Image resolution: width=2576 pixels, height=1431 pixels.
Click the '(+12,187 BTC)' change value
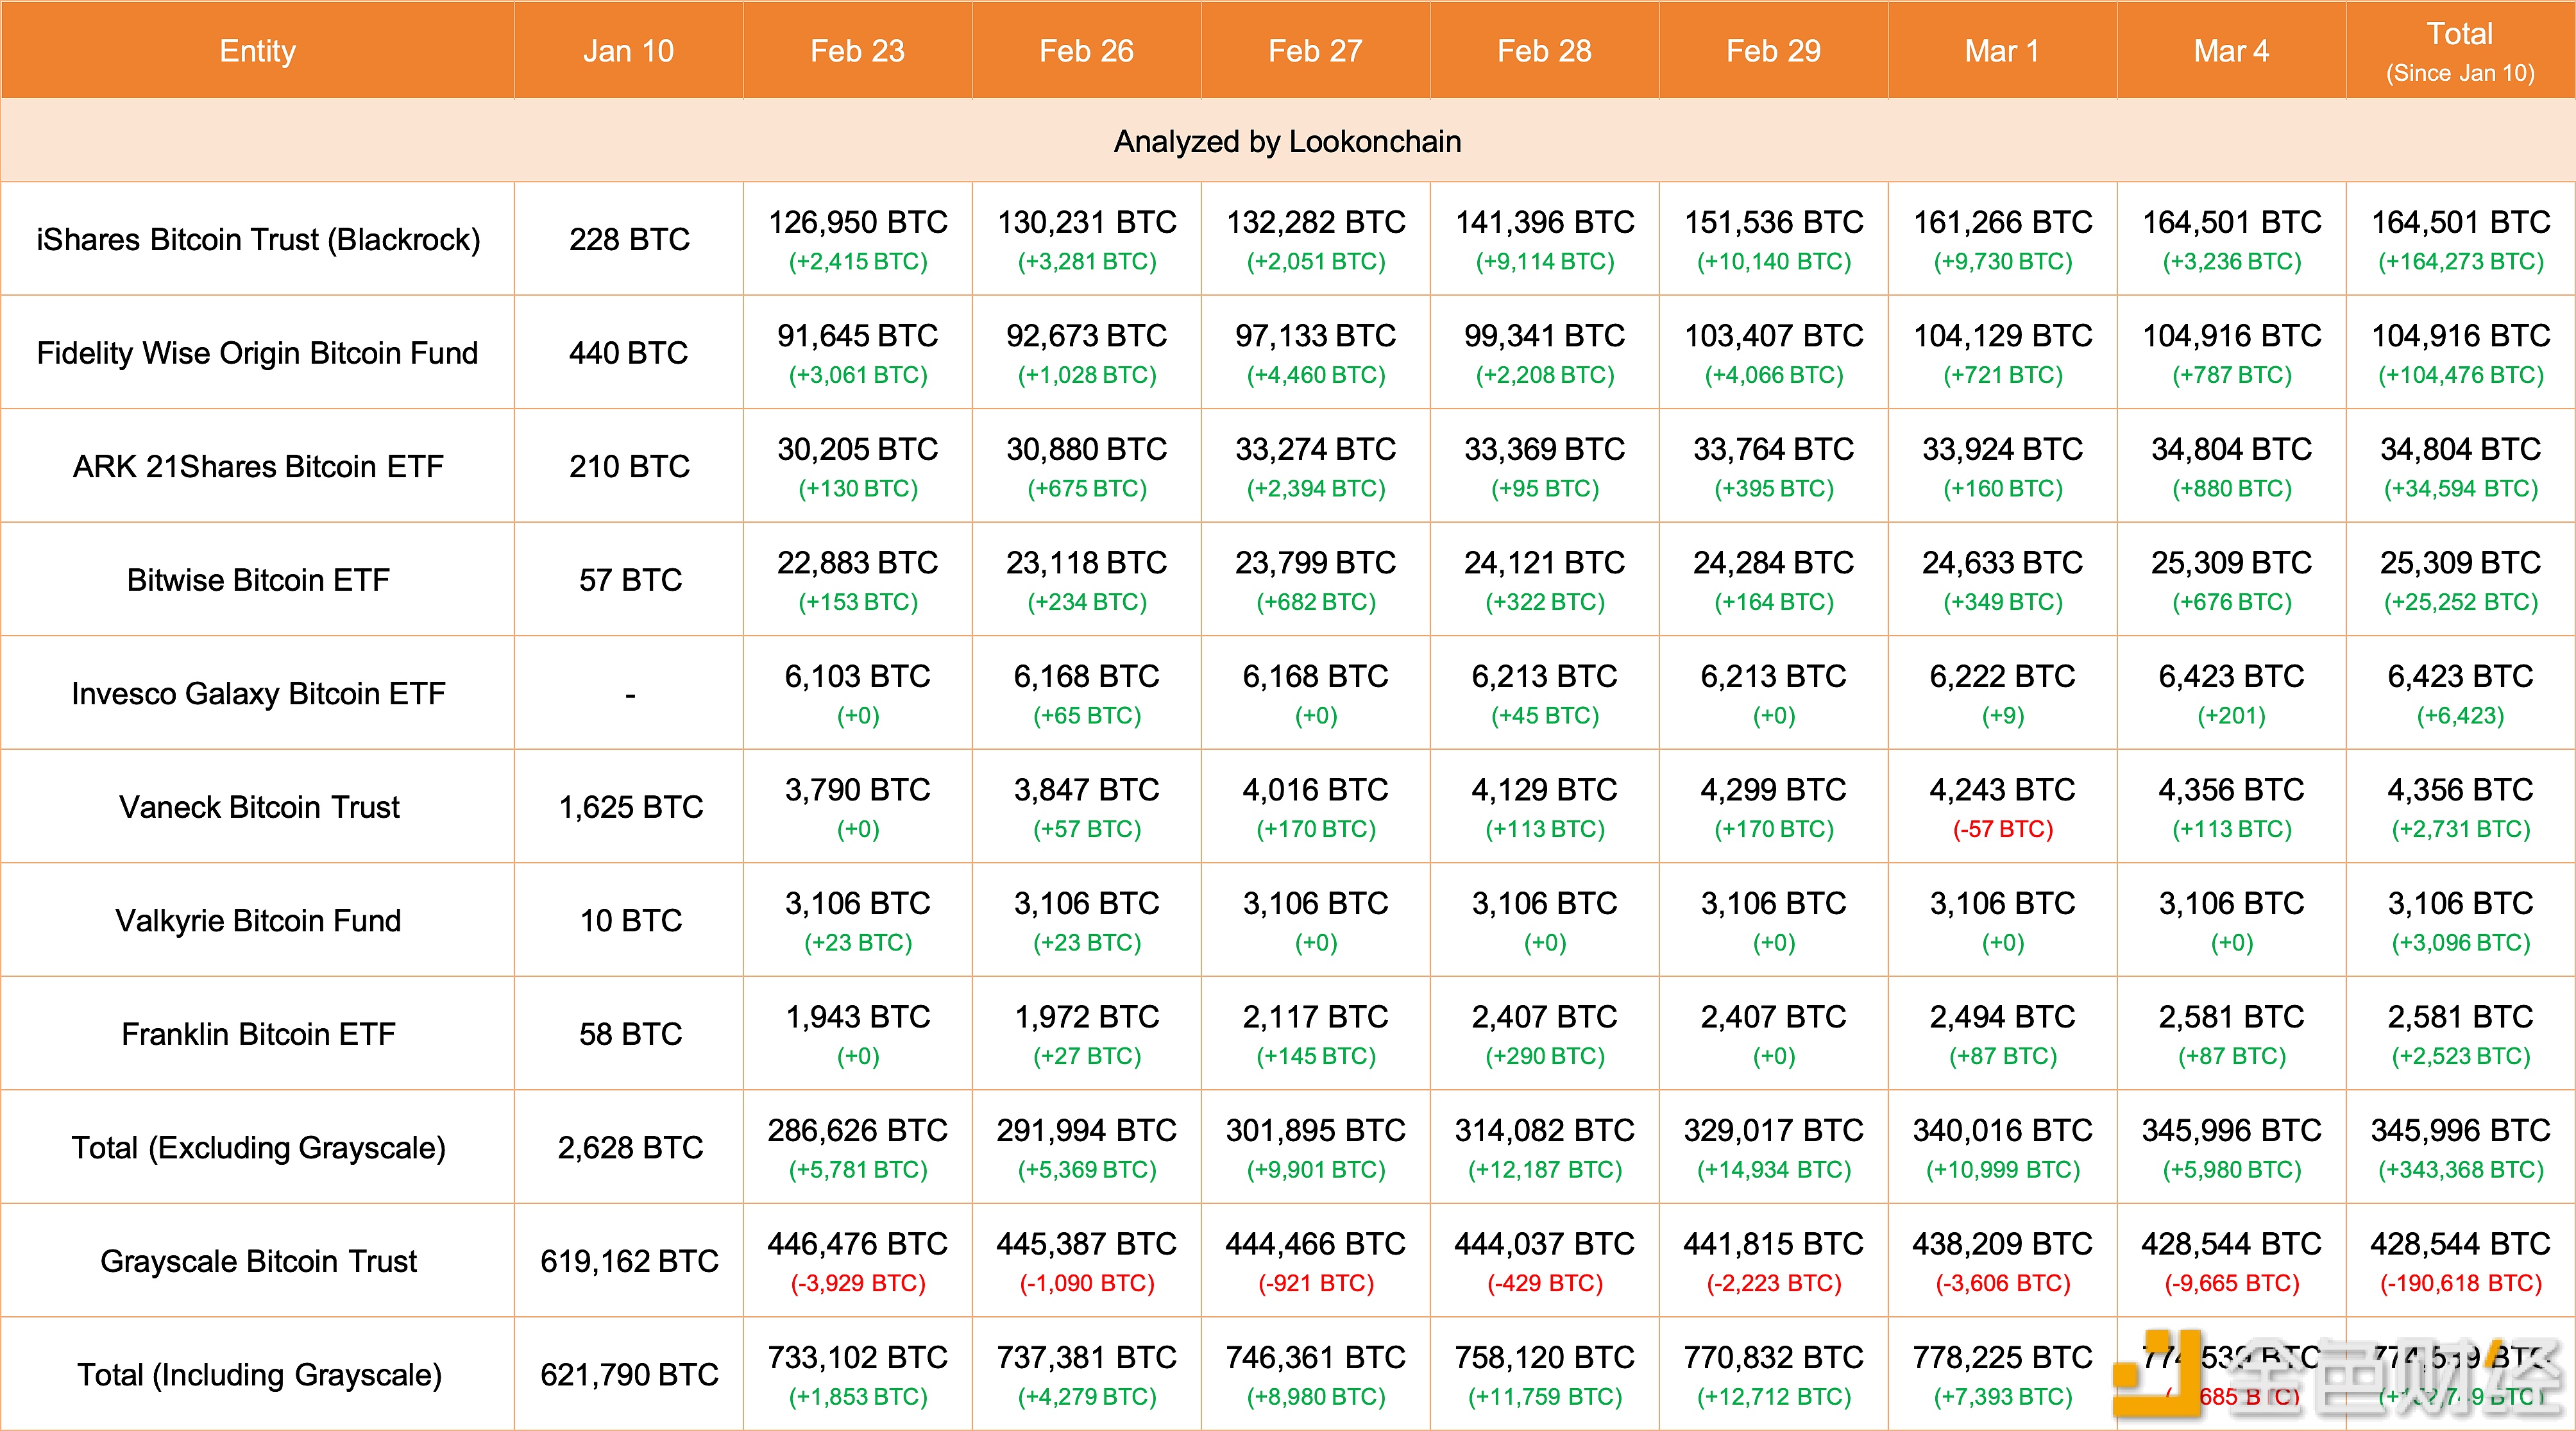1544,1170
